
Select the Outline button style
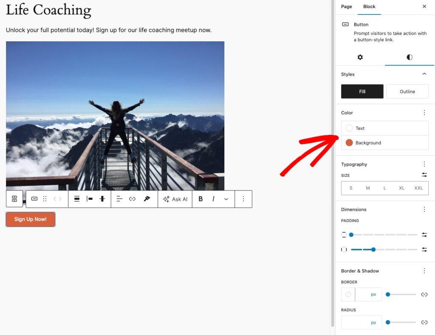click(x=407, y=91)
